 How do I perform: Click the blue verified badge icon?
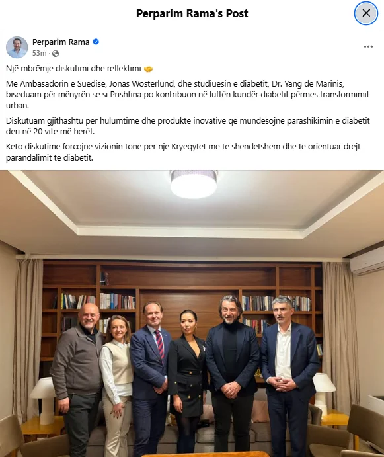[x=96, y=42]
